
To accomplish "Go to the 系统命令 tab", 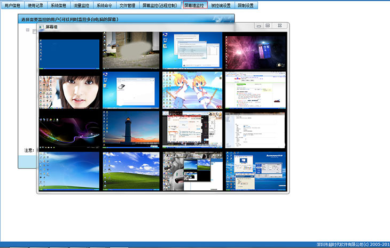I will [104, 5].
